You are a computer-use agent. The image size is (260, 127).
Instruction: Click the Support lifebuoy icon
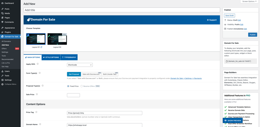[x=208, y=20]
